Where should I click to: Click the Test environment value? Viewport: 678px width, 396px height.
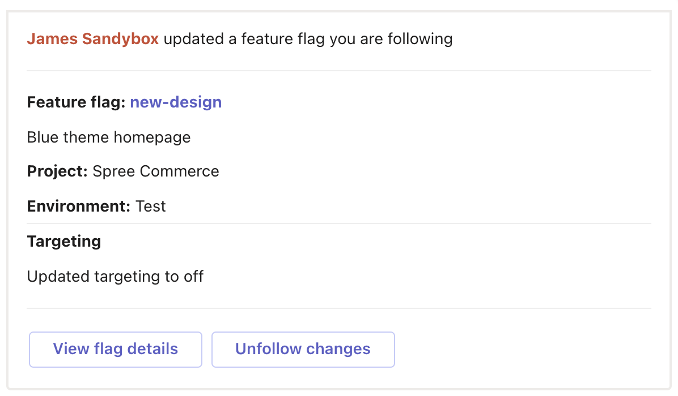tap(151, 206)
